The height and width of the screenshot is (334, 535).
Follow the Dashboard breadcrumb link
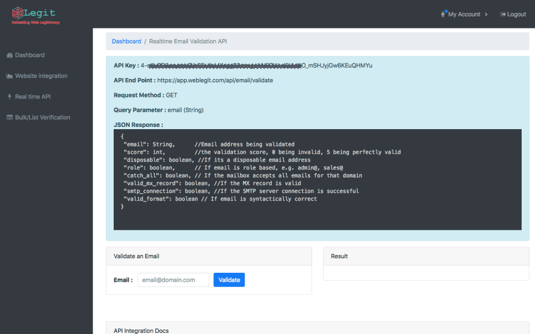click(127, 41)
